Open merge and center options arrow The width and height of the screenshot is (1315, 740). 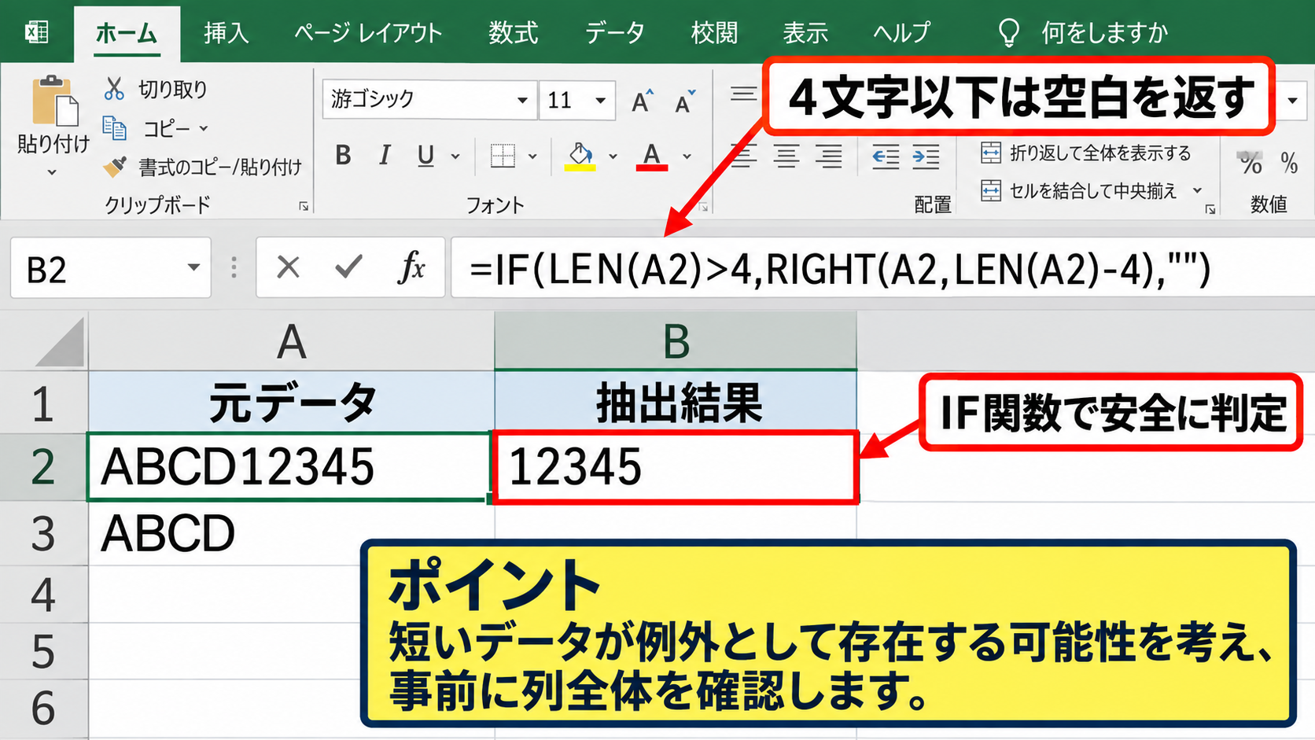point(1198,190)
